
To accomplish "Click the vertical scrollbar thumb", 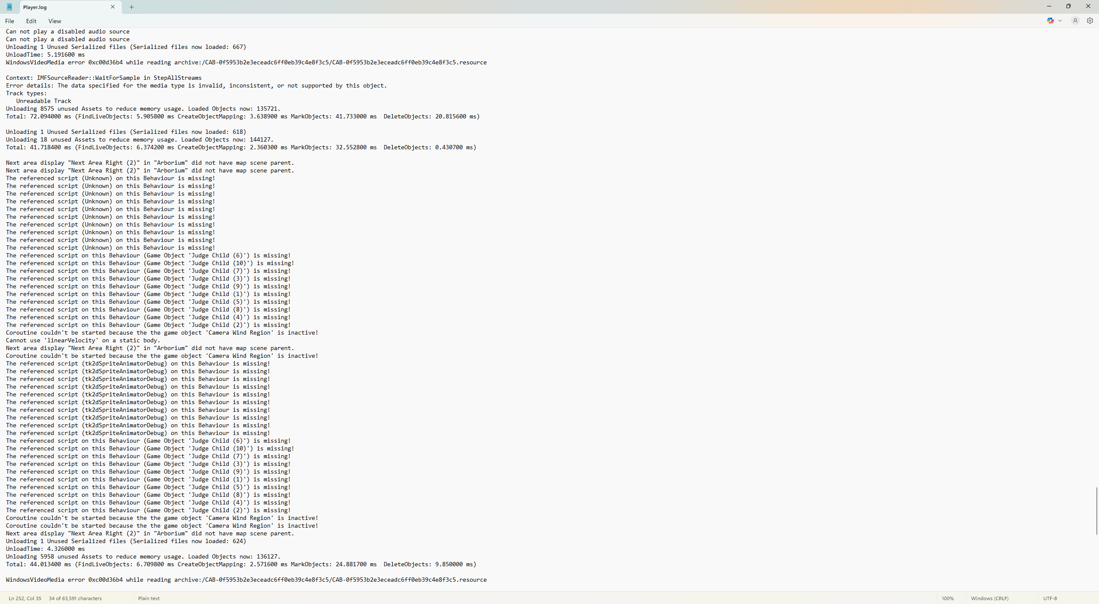I will (1096, 511).
